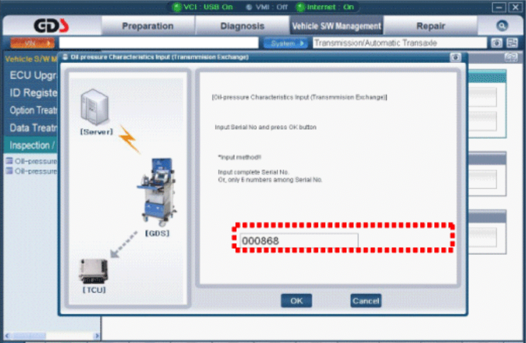Open the layout icon beside camera
The height and width of the screenshot is (343, 526).
(x=512, y=43)
